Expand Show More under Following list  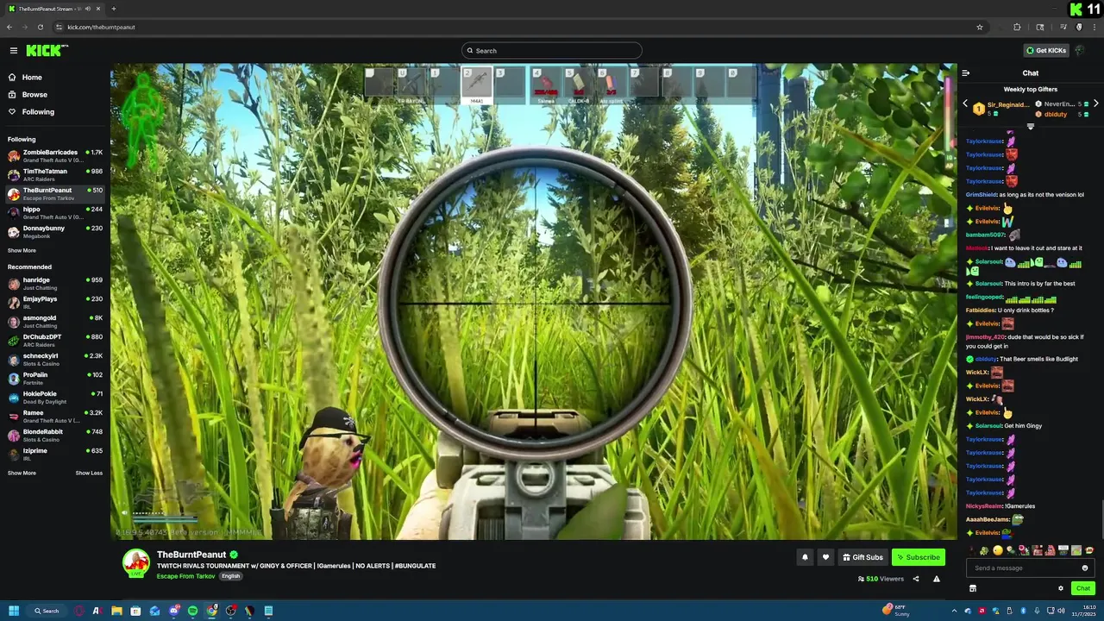point(22,251)
